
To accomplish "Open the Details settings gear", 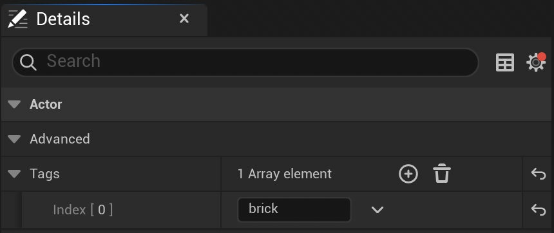I will click(536, 62).
